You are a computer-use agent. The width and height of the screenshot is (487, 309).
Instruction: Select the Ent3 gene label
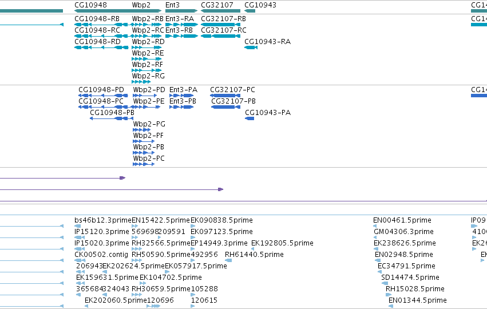pyautogui.click(x=172, y=5)
